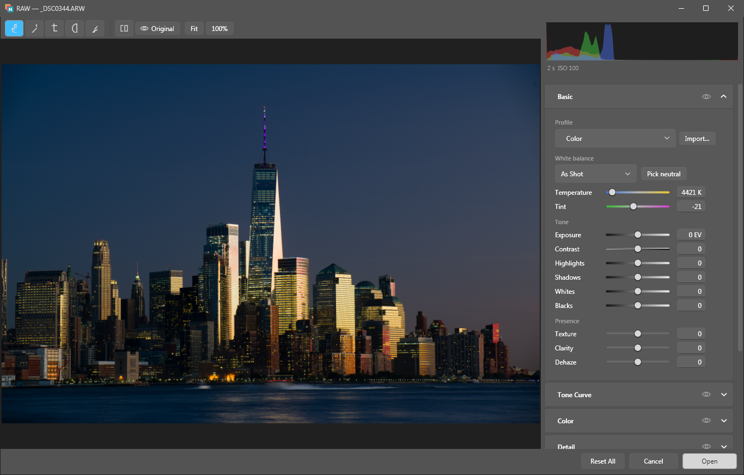The width and height of the screenshot is (744, 475).
Task: Click the Contrast slider handle
Action: click(638, 249)
